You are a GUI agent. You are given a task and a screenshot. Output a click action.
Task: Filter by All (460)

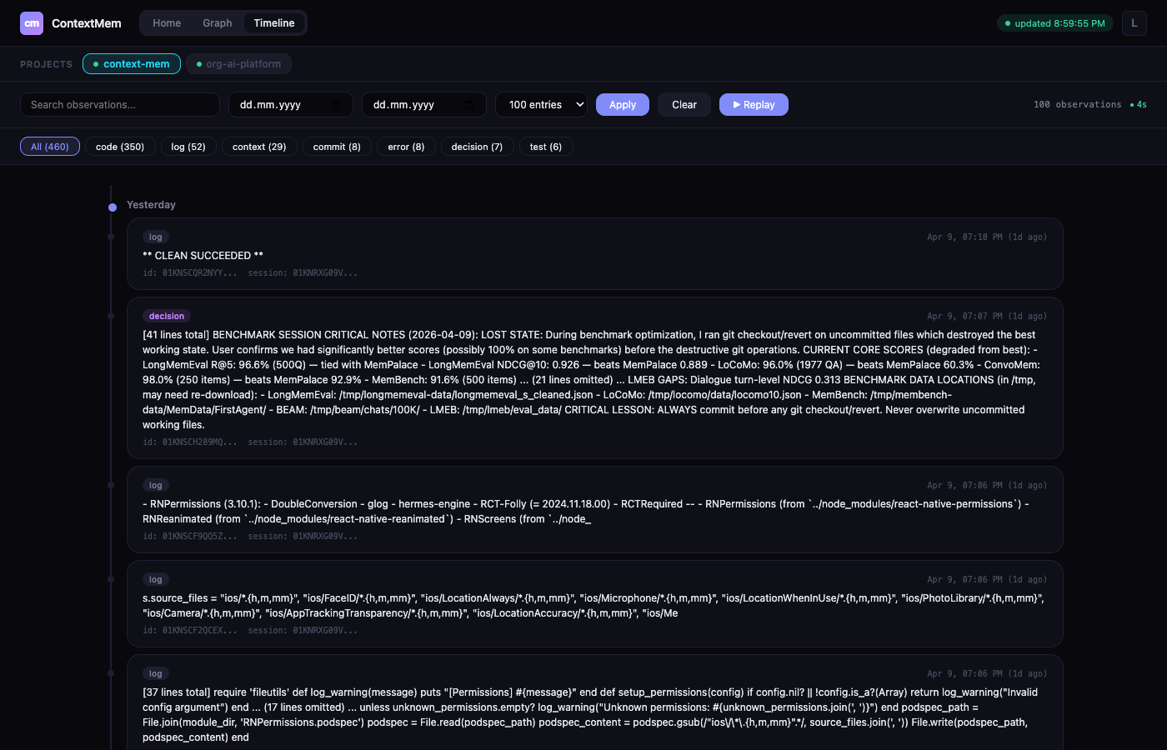pos(50,147)
